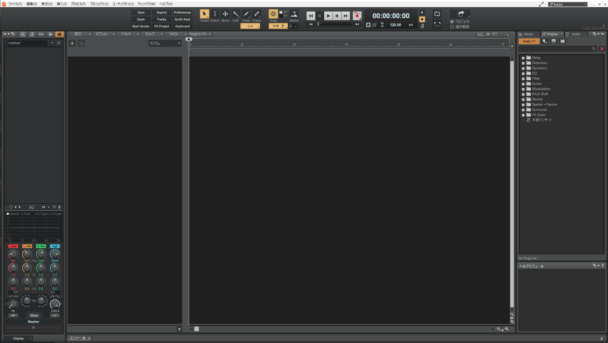Click the EQ Low frequency knob

(13, 254)
